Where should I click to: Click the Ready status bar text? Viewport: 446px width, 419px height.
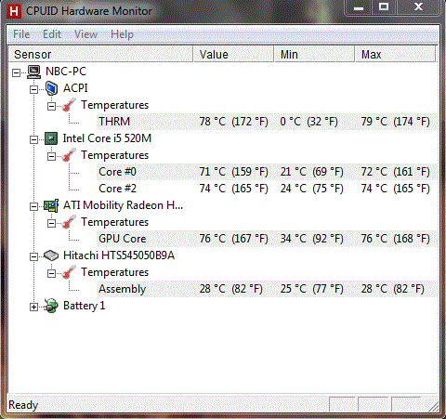point(23,405)
